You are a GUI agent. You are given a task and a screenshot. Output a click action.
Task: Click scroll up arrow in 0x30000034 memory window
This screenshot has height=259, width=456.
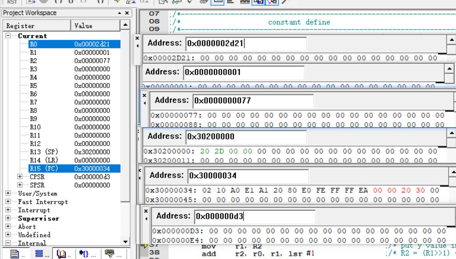tap(453, 173)
